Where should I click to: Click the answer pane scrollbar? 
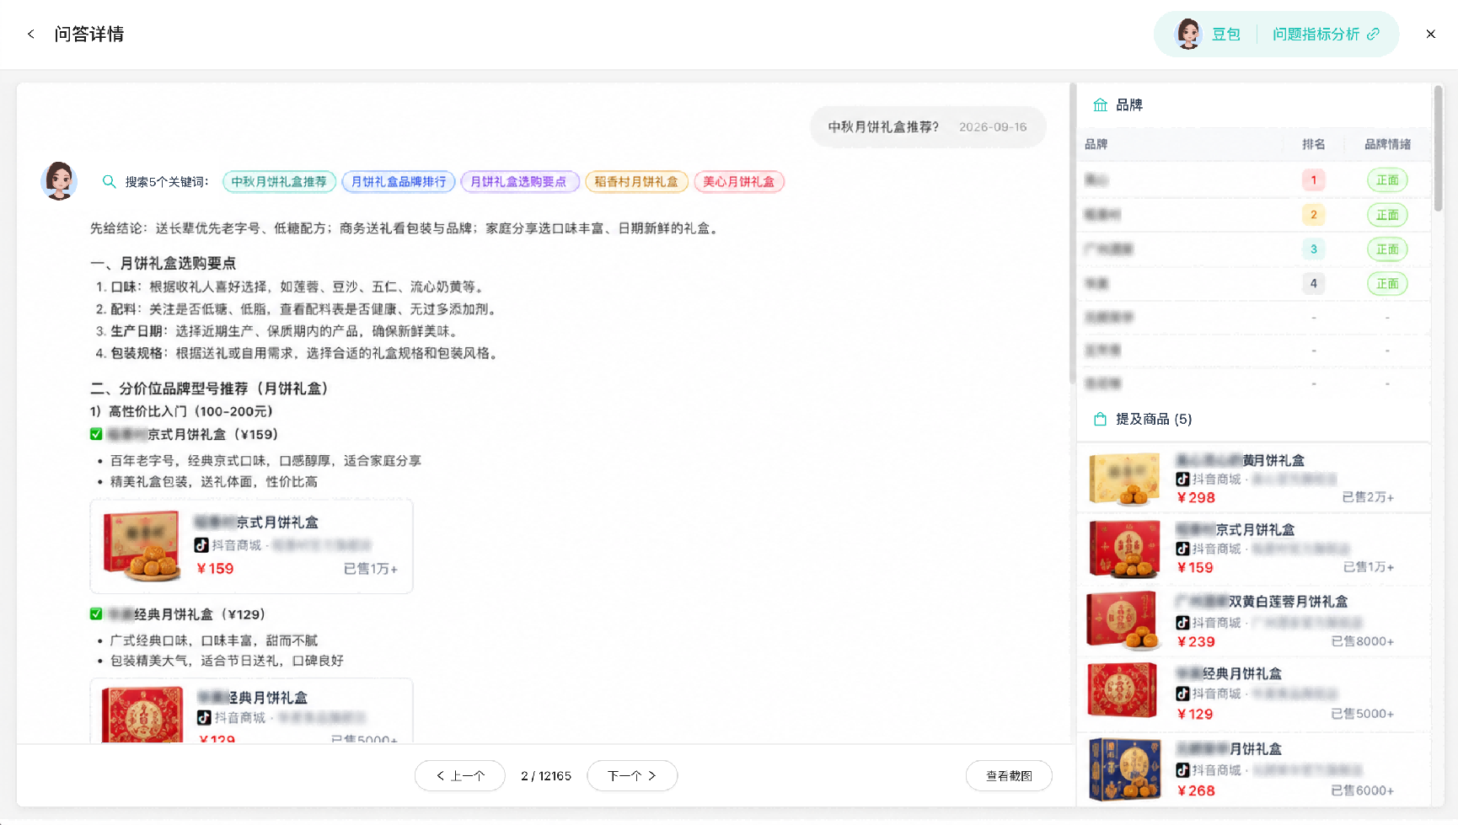click(x=1072, y=233)
